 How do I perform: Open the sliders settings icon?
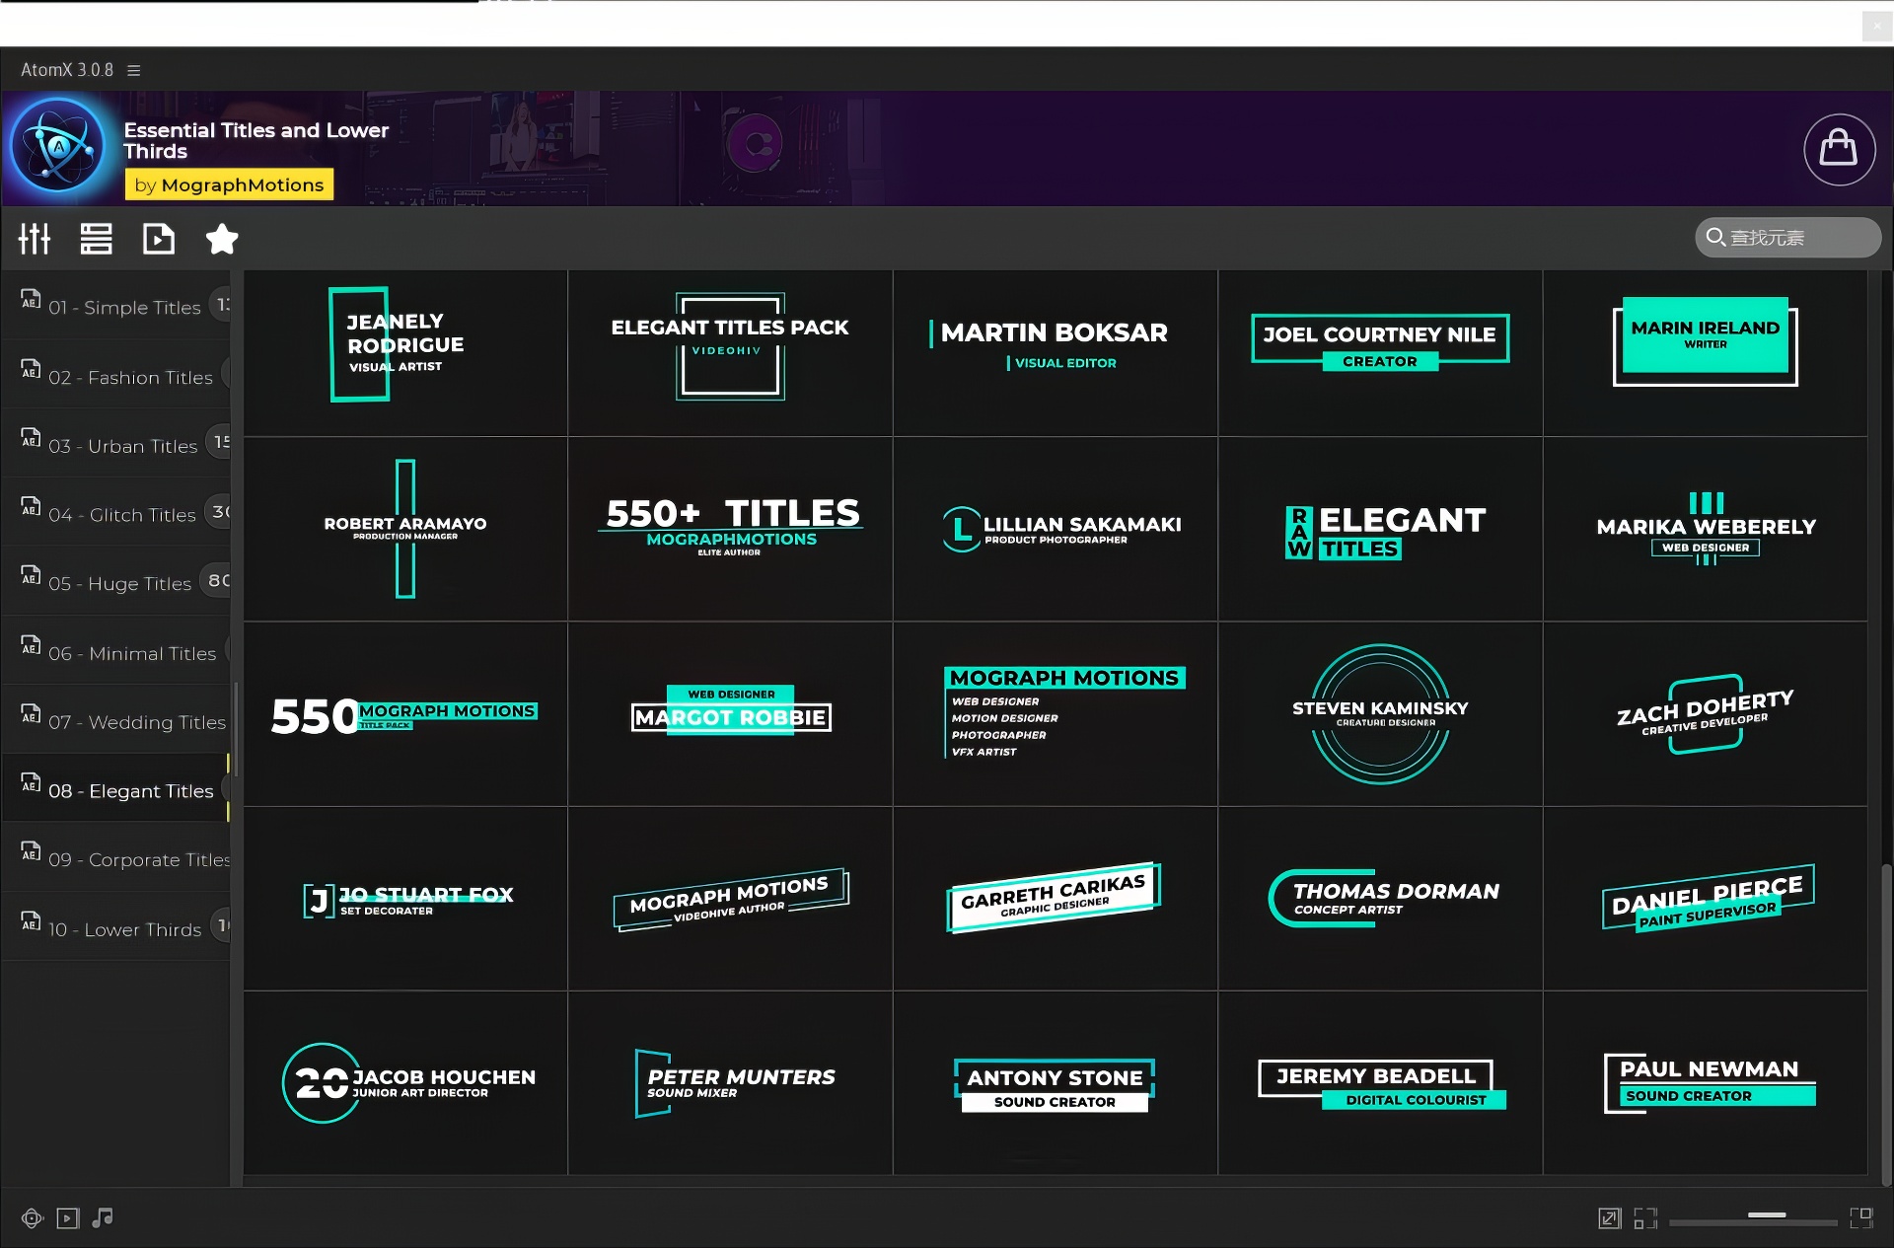pos(35,238)
